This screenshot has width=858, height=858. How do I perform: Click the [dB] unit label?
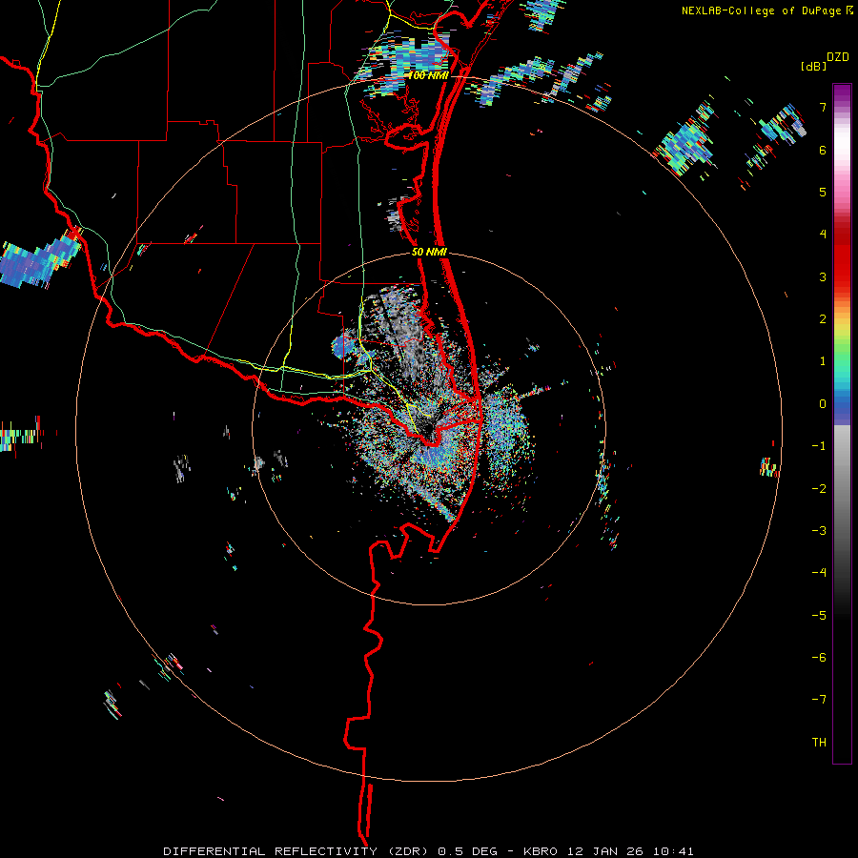814,66
